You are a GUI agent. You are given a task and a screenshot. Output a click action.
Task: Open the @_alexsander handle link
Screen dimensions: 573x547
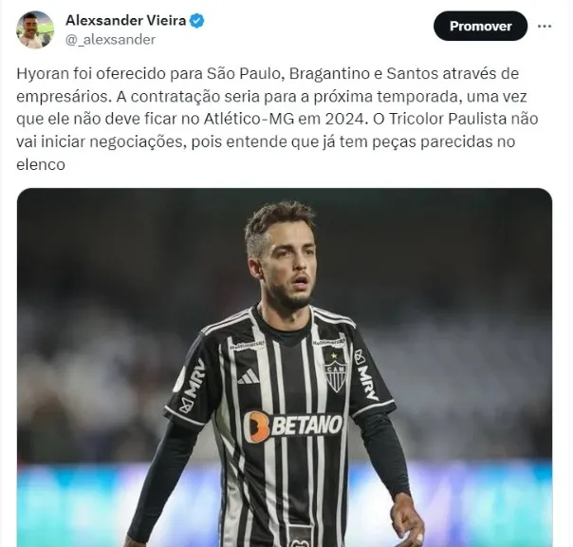click(110, 40)
